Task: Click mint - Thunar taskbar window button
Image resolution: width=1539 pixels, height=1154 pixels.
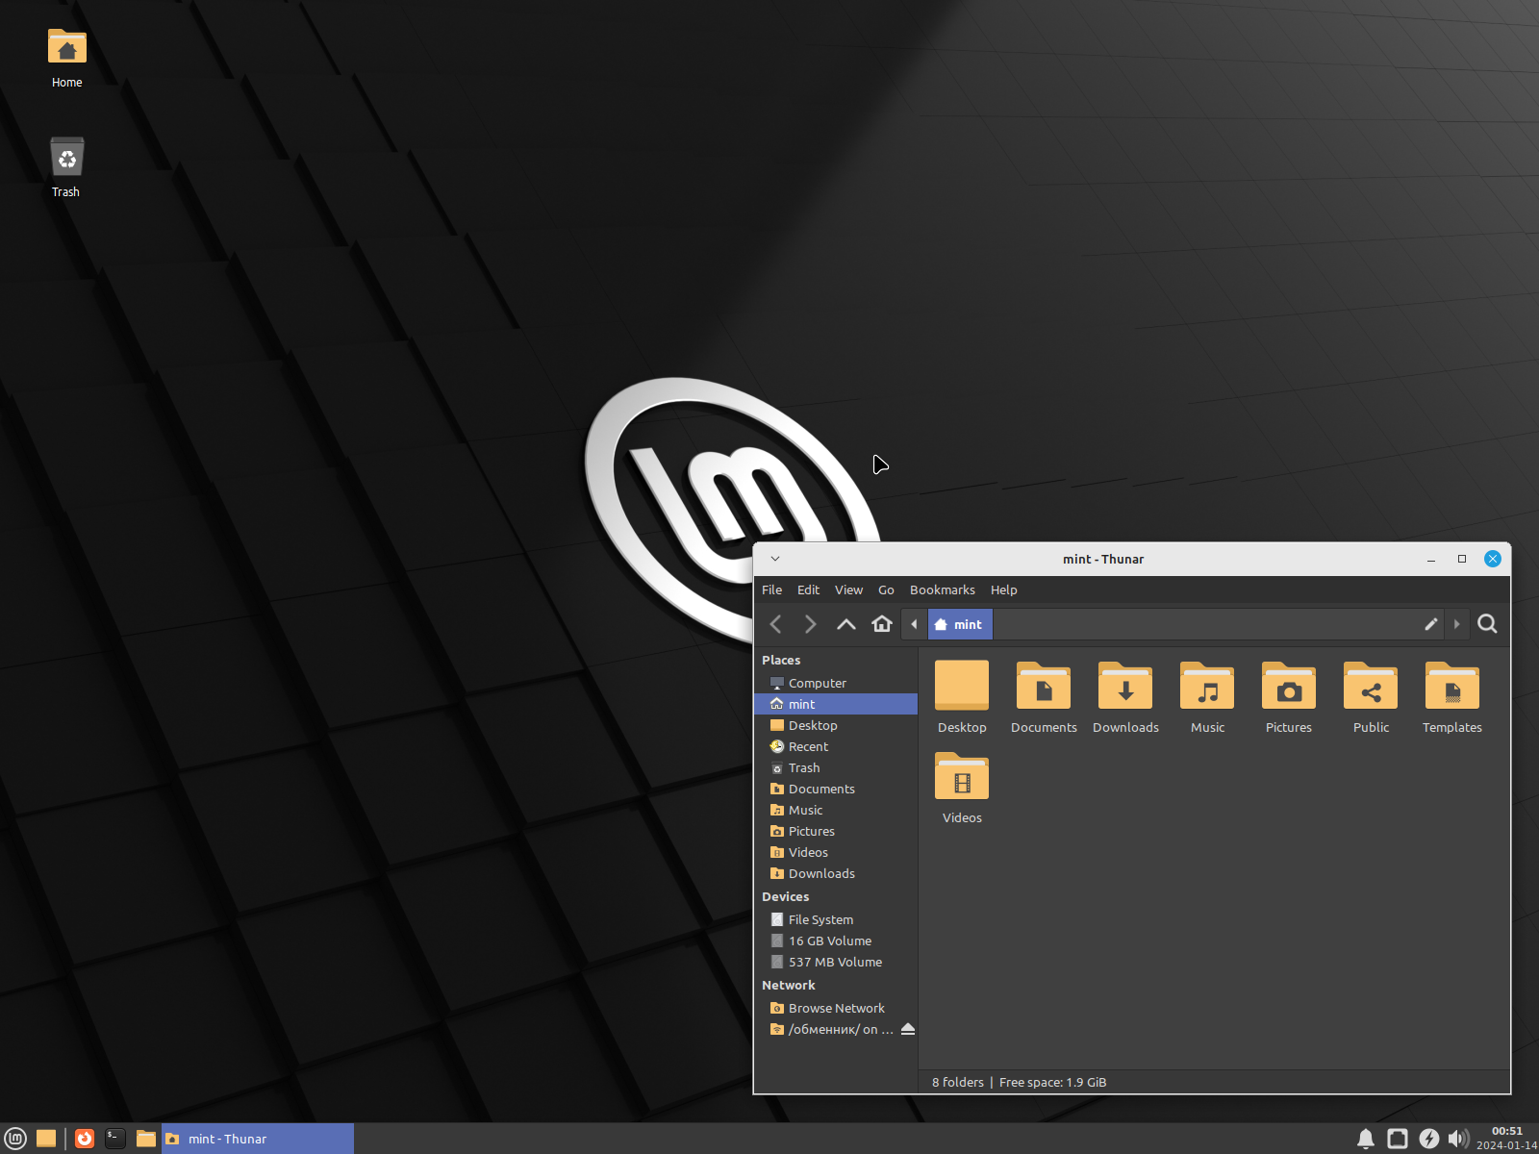Action: (258, 1139)
